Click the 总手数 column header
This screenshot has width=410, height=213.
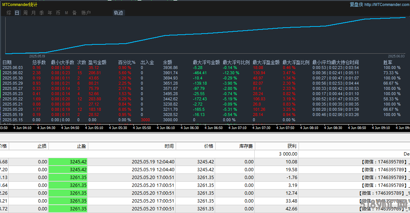point(39,62)
